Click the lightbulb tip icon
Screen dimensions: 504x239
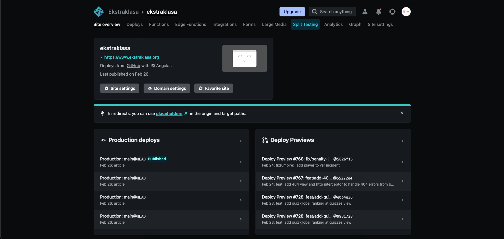(102, 113)
